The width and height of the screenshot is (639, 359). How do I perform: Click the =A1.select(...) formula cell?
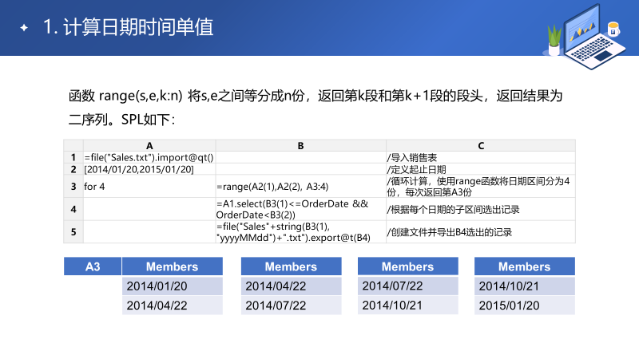[x=301, y=209]
